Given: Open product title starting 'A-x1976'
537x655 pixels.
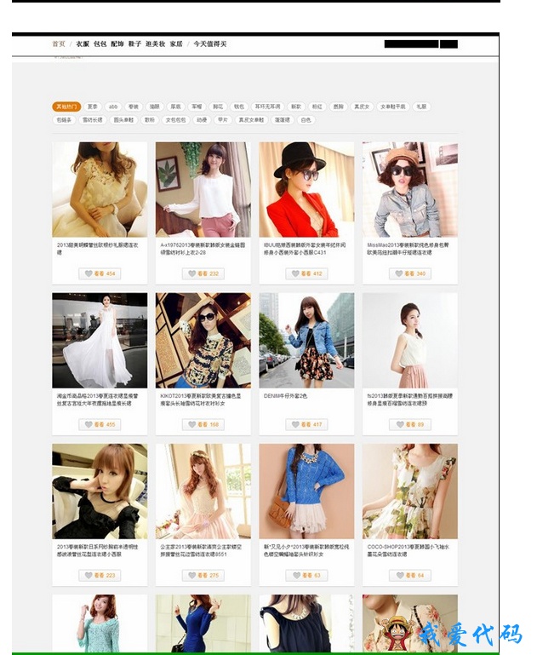Looking at the screenshot, I should tap(203, 249).
